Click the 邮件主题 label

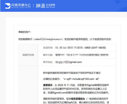coord(48,55)
